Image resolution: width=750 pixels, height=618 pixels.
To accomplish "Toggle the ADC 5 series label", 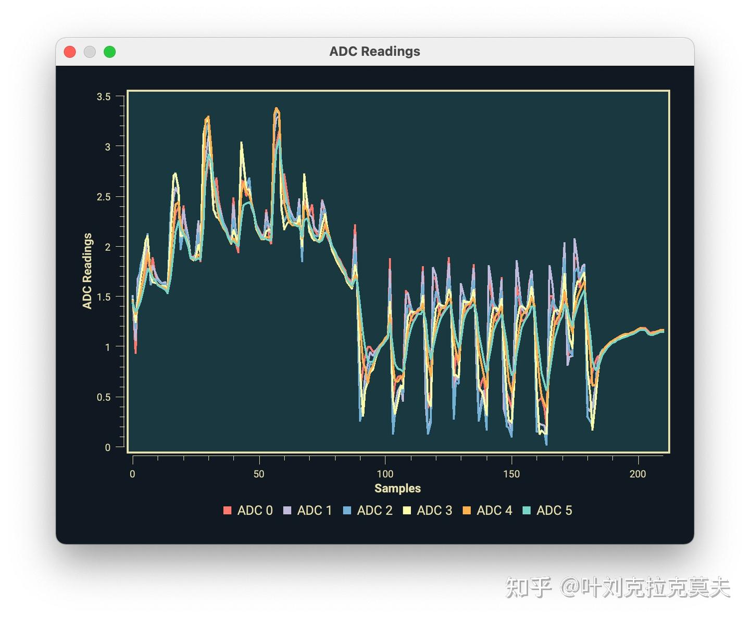I will click(554, 510).
